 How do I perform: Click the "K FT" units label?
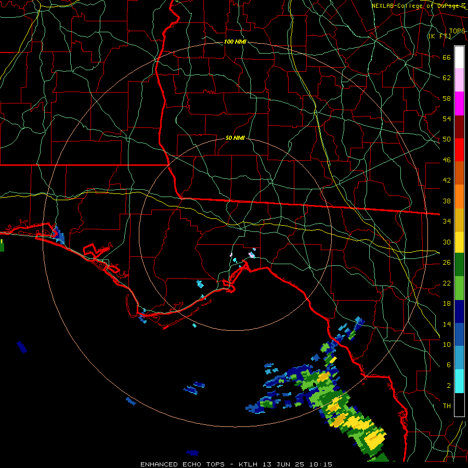439,36
